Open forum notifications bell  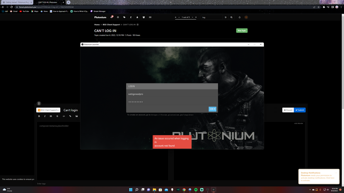[239, 17]
